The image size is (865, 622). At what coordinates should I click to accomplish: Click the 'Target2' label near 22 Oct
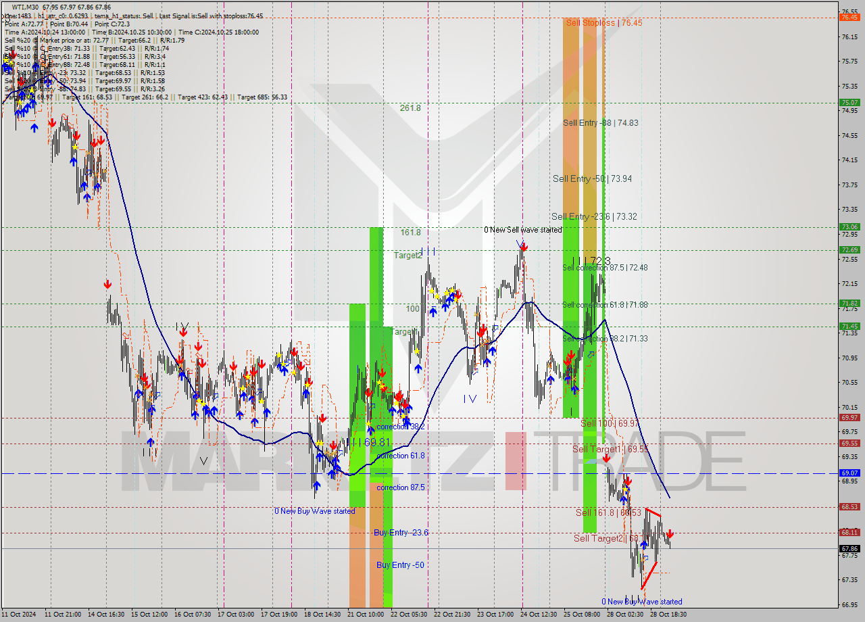pyautogui.click(x=408, y=256)
